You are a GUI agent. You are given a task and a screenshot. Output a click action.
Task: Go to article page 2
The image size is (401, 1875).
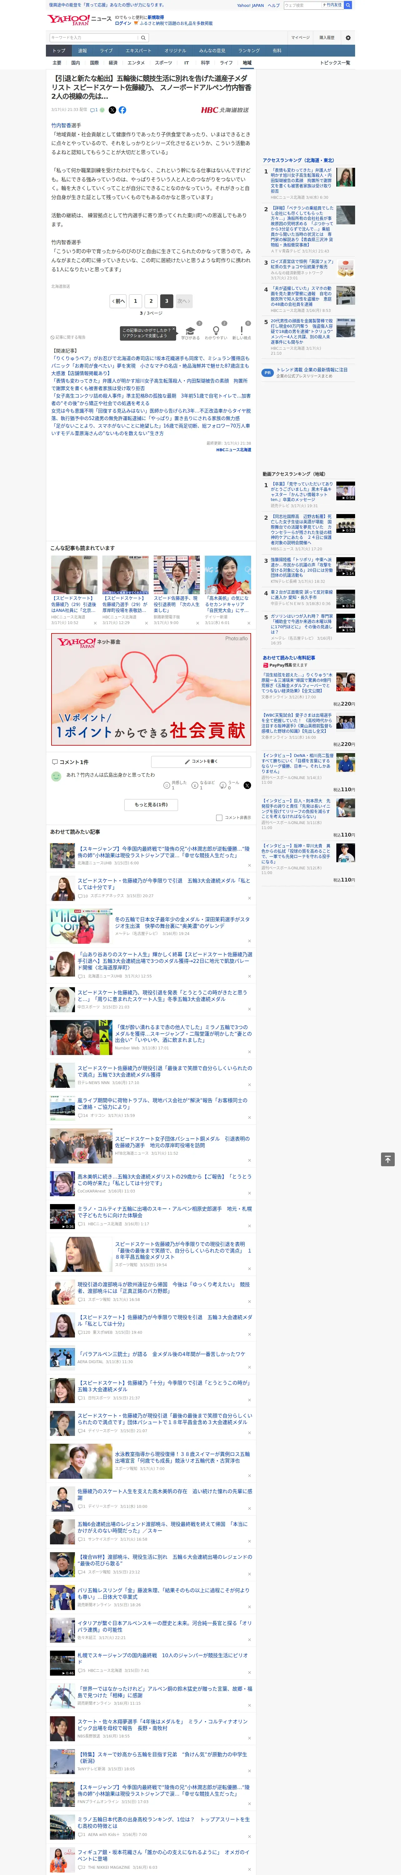coord(151,301)
